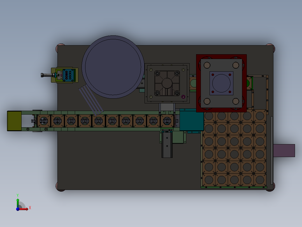Screen dimensions: 302x227
Task: Select the olive-yellow block at conveyor's left end
Action: [15, 121]
